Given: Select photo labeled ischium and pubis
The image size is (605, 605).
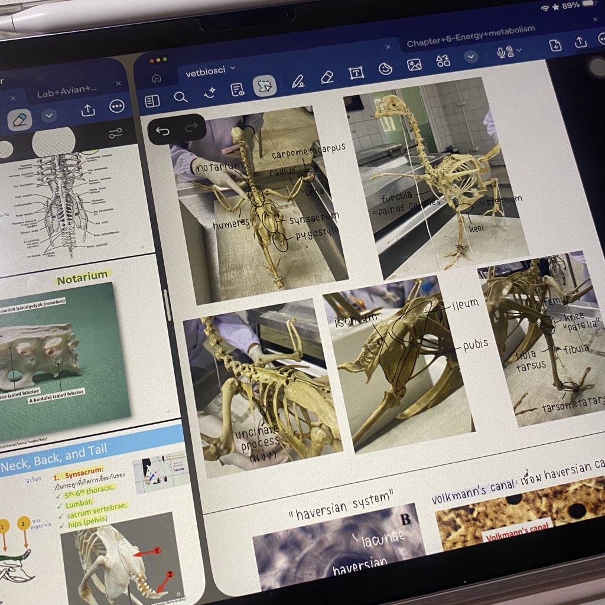Looking at the screenshot, I should click(399, 363).
